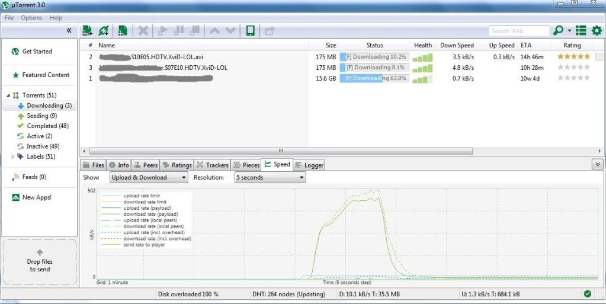Switch to the Ratings tab
Screen dimensions: 606x304
click(x=177, y=165)
